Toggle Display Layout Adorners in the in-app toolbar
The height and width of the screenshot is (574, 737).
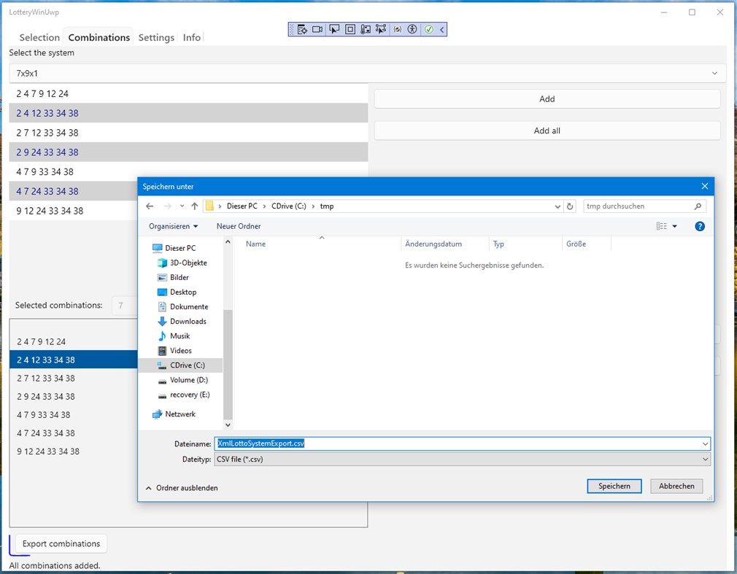350,29
